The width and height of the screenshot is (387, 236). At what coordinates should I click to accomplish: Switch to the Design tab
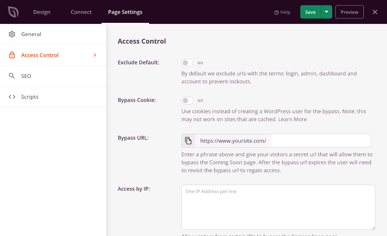pos(42,12)
